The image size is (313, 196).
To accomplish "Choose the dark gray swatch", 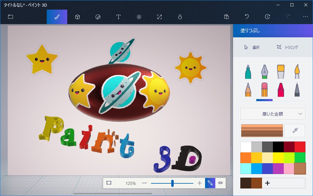I will tap(267, 147).
